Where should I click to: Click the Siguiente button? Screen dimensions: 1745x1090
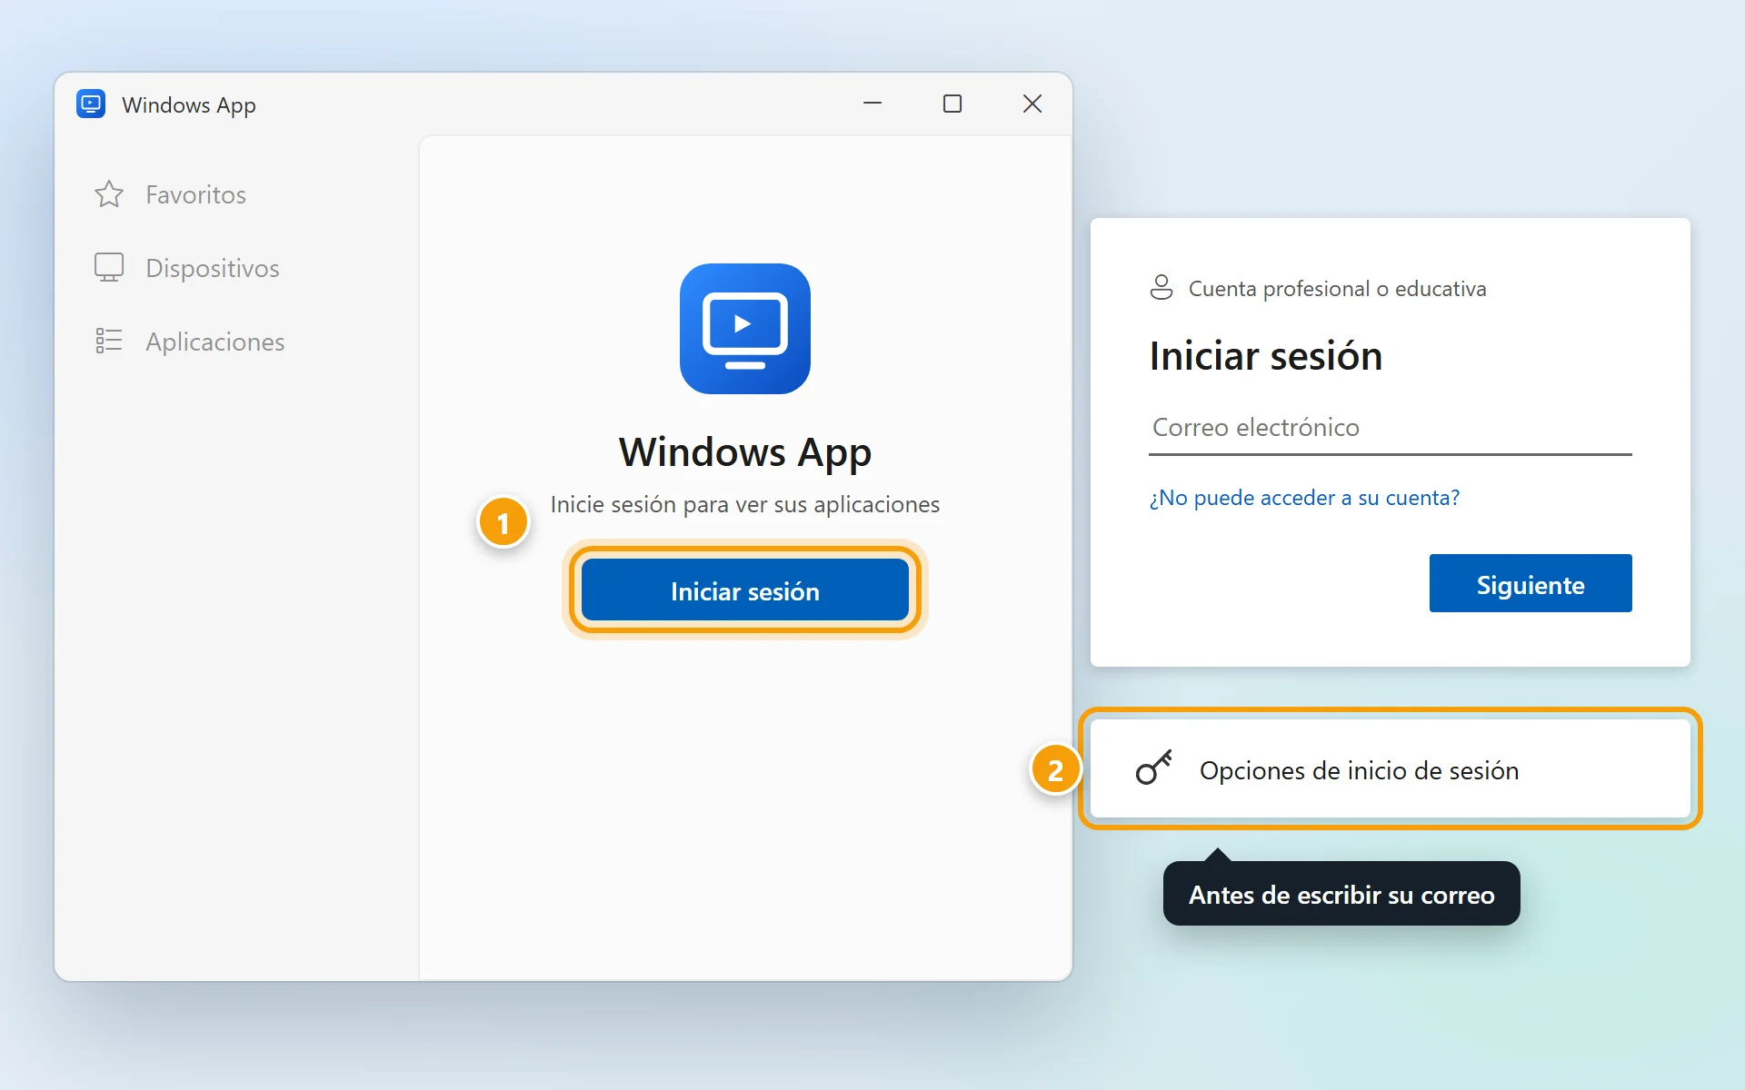[x=1531, y=583]
